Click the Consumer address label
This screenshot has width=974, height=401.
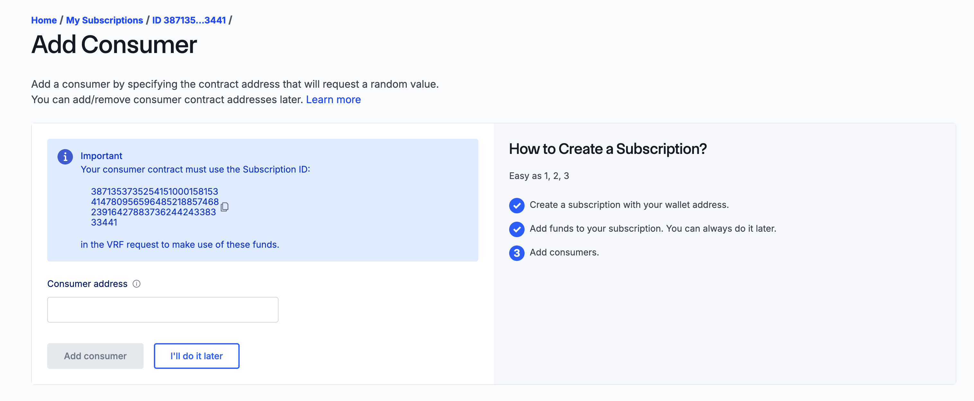(87, 284)
